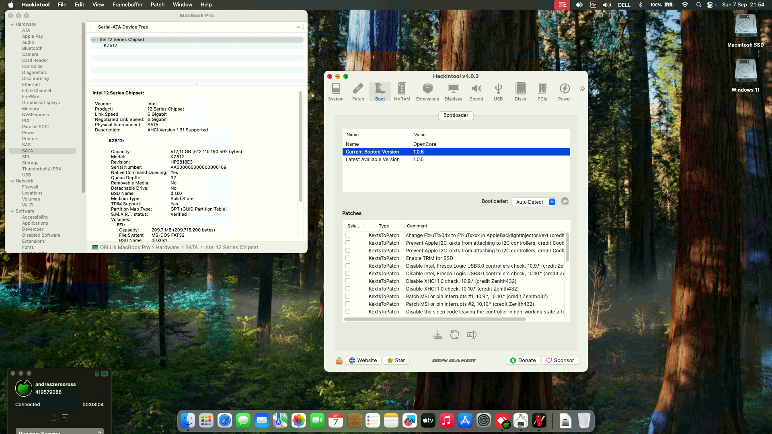The height and width of the screenshot is (434, 772).
Task: Open Messages from the Dock
Action: 243,421
